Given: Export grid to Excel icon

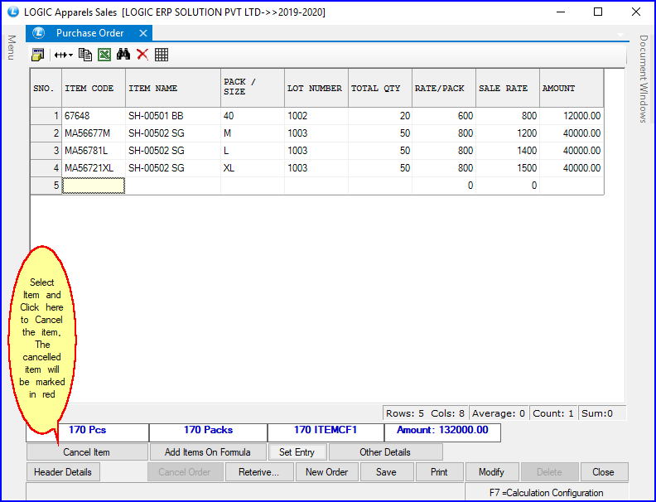Looking at the screenshot, I should [104, 55].
